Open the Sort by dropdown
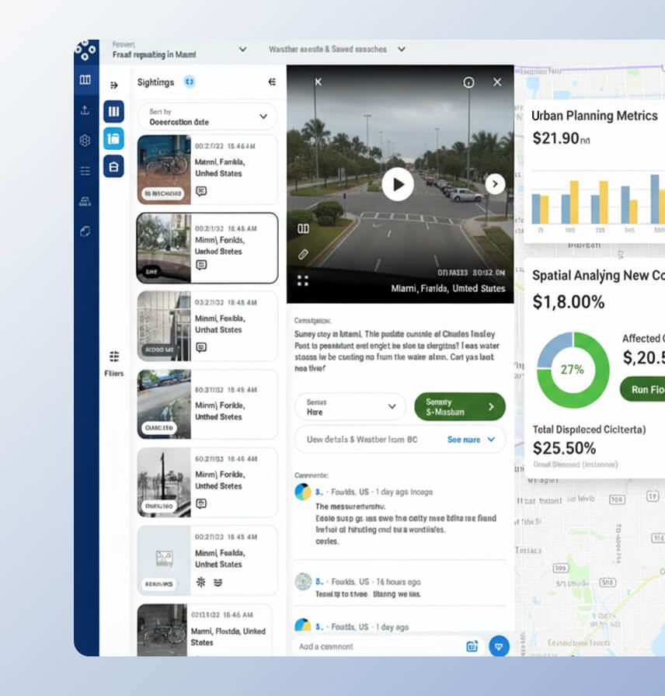The height and width of the screenshot is (696, 665). [x=207, y=117]
